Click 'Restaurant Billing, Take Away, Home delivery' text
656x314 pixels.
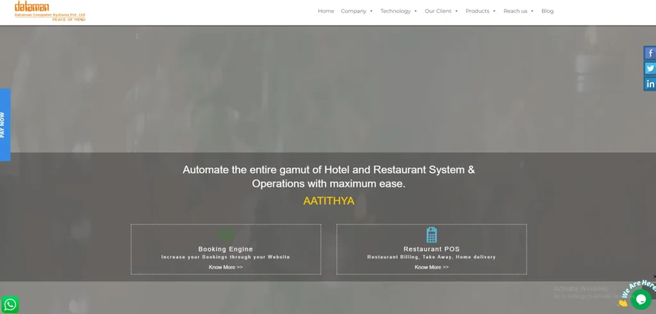point(431,257)
